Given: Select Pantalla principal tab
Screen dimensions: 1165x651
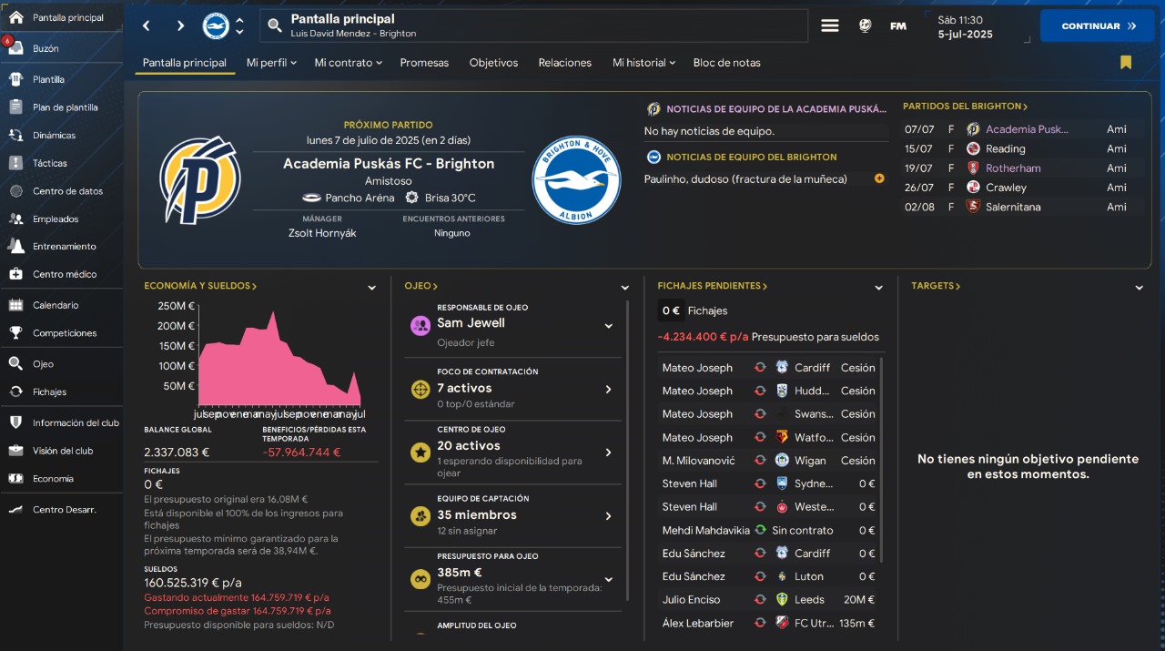Looking at the screenshot, I should 185,63.
